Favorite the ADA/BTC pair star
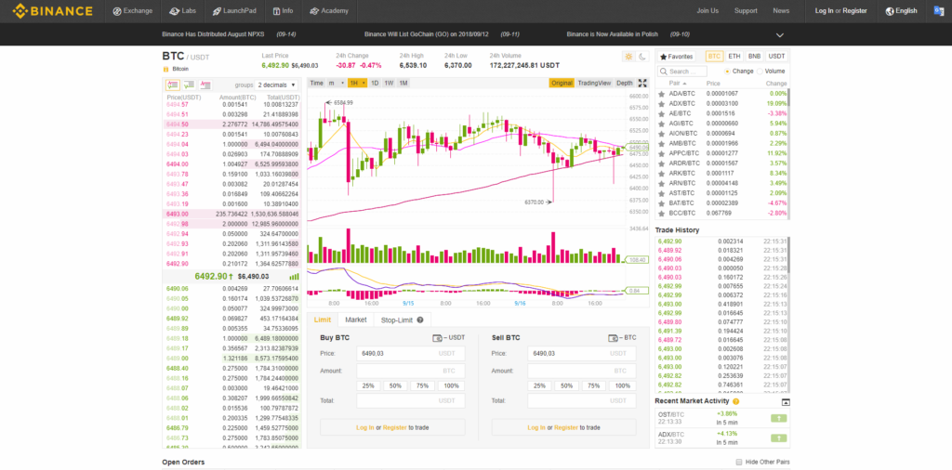The width and height of the screenshot is (952, 470). point(661,94)
